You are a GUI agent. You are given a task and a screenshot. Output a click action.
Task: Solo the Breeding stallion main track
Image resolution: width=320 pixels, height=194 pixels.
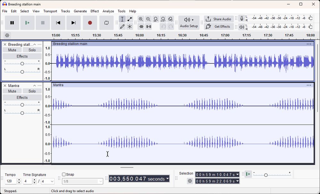[x=32, y=50]
